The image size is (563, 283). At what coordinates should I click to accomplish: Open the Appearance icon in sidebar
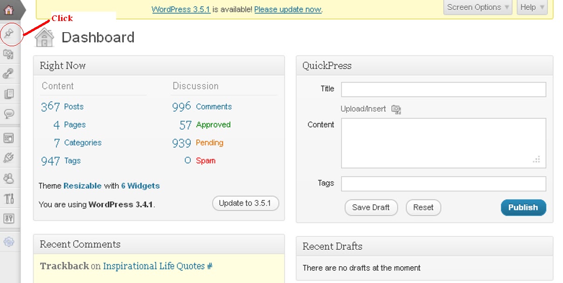(x=9, y=138)
